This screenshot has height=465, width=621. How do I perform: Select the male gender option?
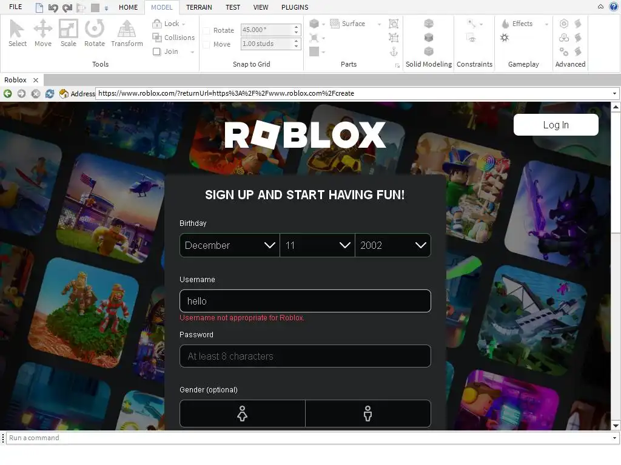click(x=368, y=414)
